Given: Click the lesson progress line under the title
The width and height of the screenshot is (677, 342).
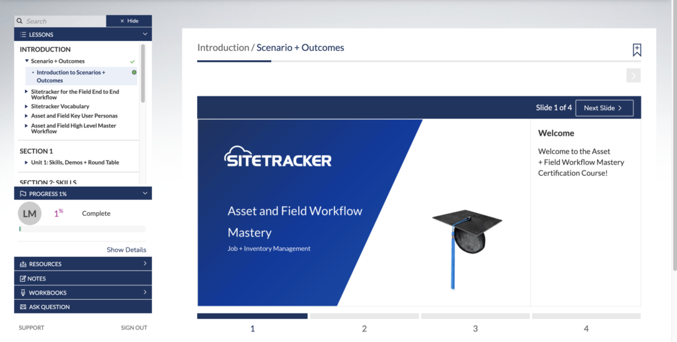Looking at the screenshot, I should tap(418, 61).
